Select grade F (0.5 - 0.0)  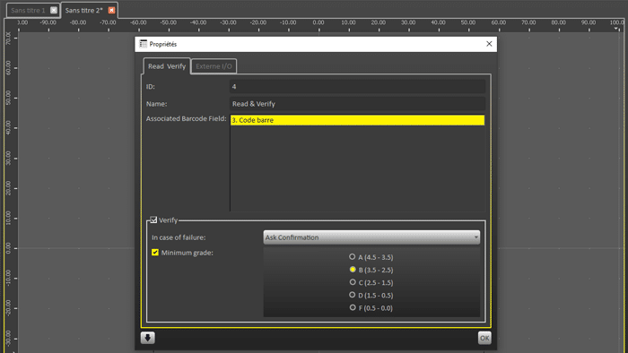point(352,307)
